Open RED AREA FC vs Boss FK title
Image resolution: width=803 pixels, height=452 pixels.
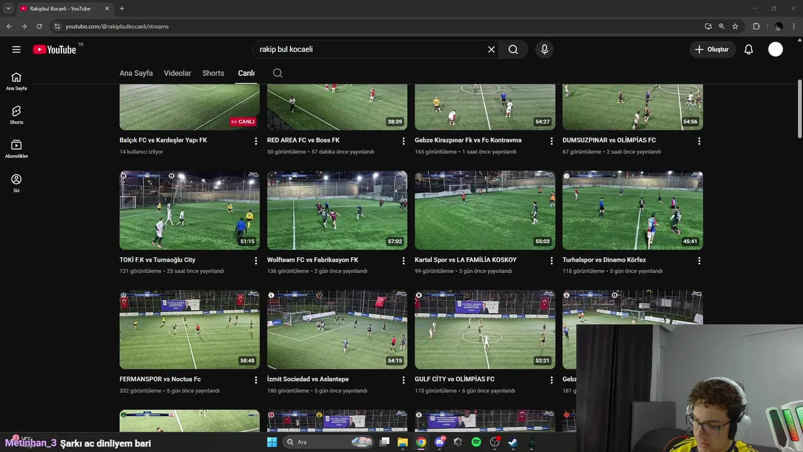[303, 140]
